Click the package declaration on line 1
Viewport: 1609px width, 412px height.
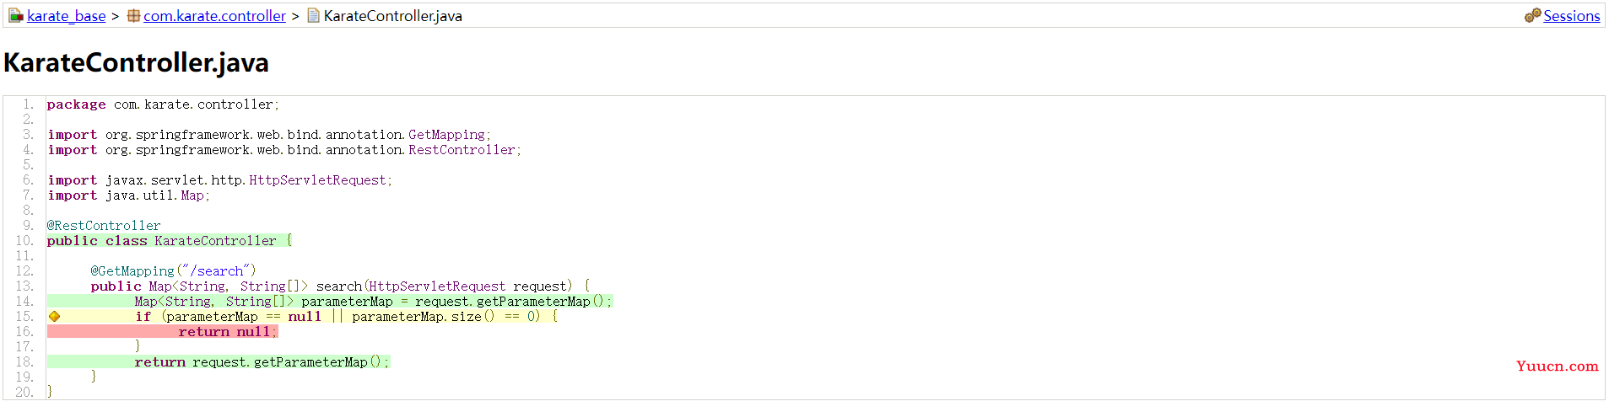pyautogui.click(x=163, y=104)
